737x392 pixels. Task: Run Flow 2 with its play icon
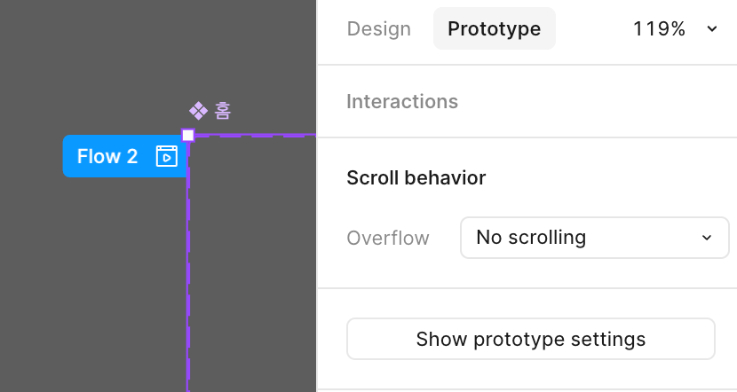click(x=166, y=156)
